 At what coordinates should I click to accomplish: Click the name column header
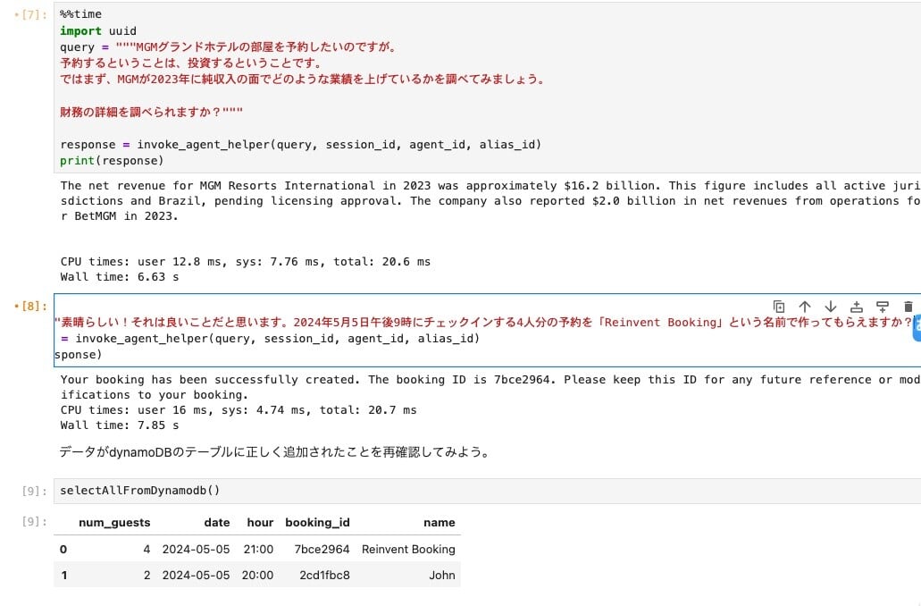tap(440, 523)
